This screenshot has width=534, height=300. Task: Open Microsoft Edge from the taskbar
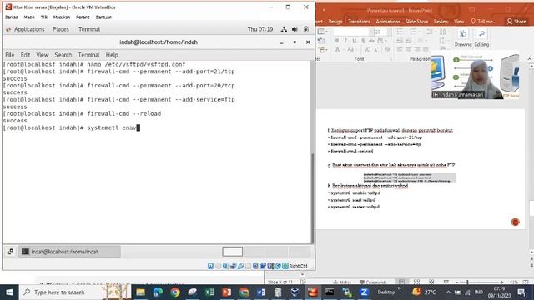[x=158, y=292]
